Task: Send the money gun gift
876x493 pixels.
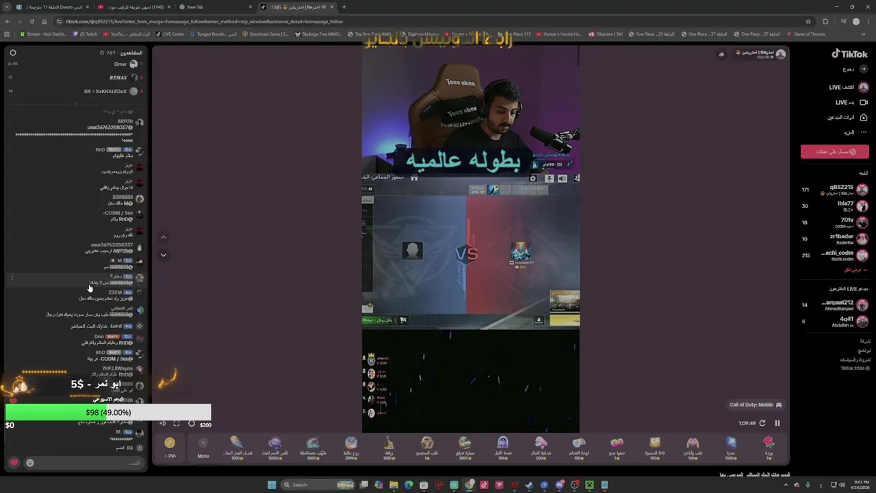Action: pyautogui.click(x=541, y=447)
